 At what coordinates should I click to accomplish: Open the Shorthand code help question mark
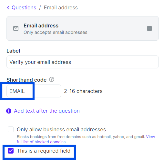tap(52, 79)
